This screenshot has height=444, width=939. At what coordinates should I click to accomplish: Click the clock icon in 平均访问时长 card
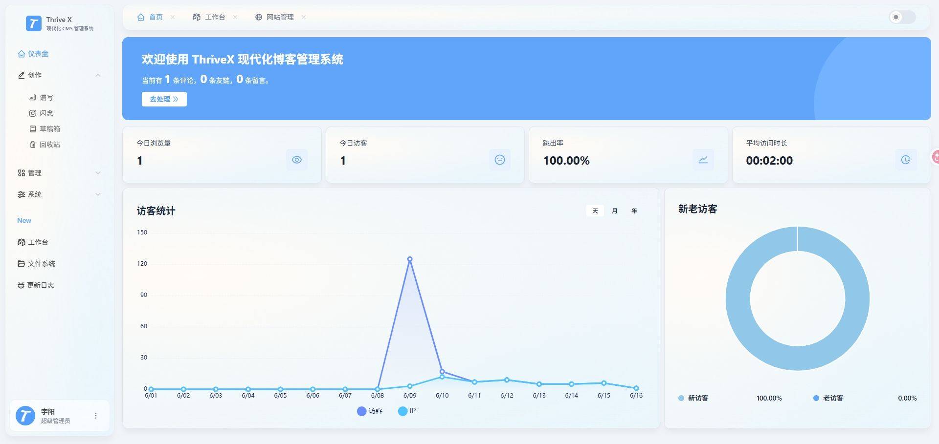(x=906, y=160)
